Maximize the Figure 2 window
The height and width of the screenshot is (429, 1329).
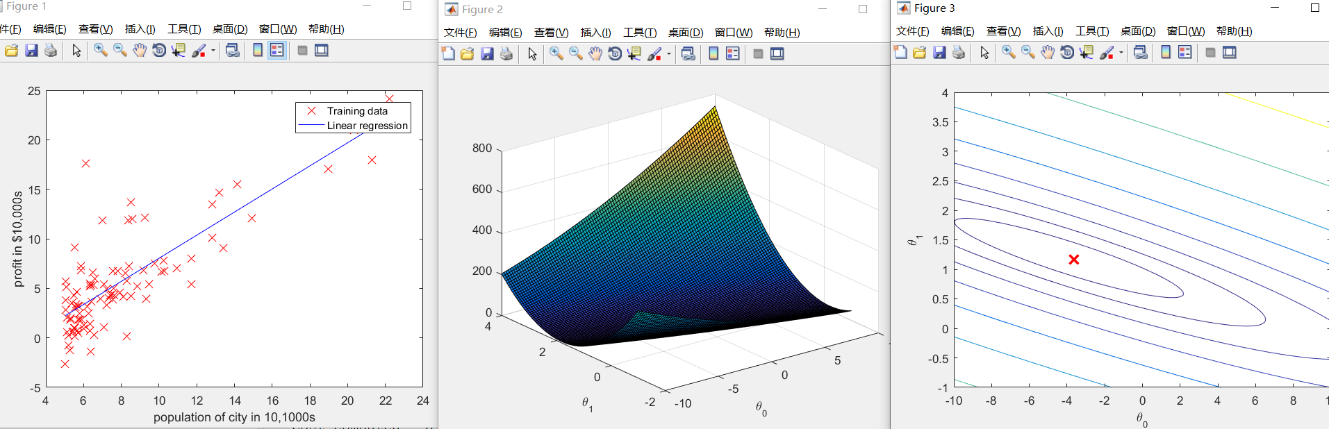[863, 9]
